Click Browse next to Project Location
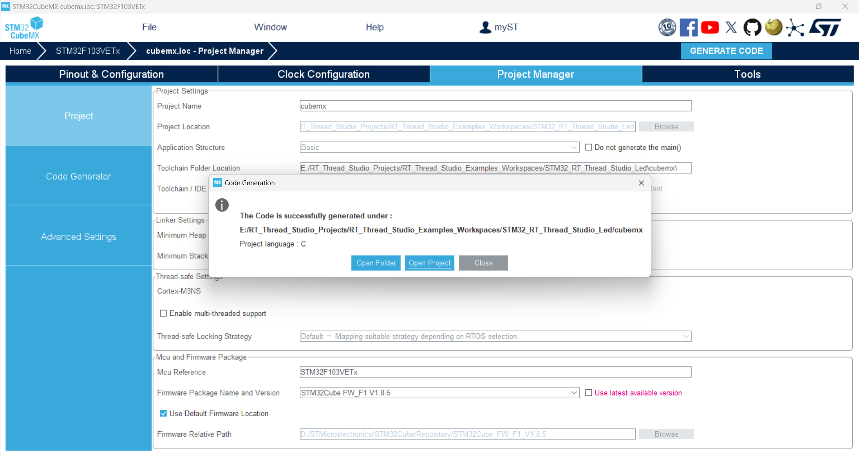The image size is (859, 455). coord(666,127)
